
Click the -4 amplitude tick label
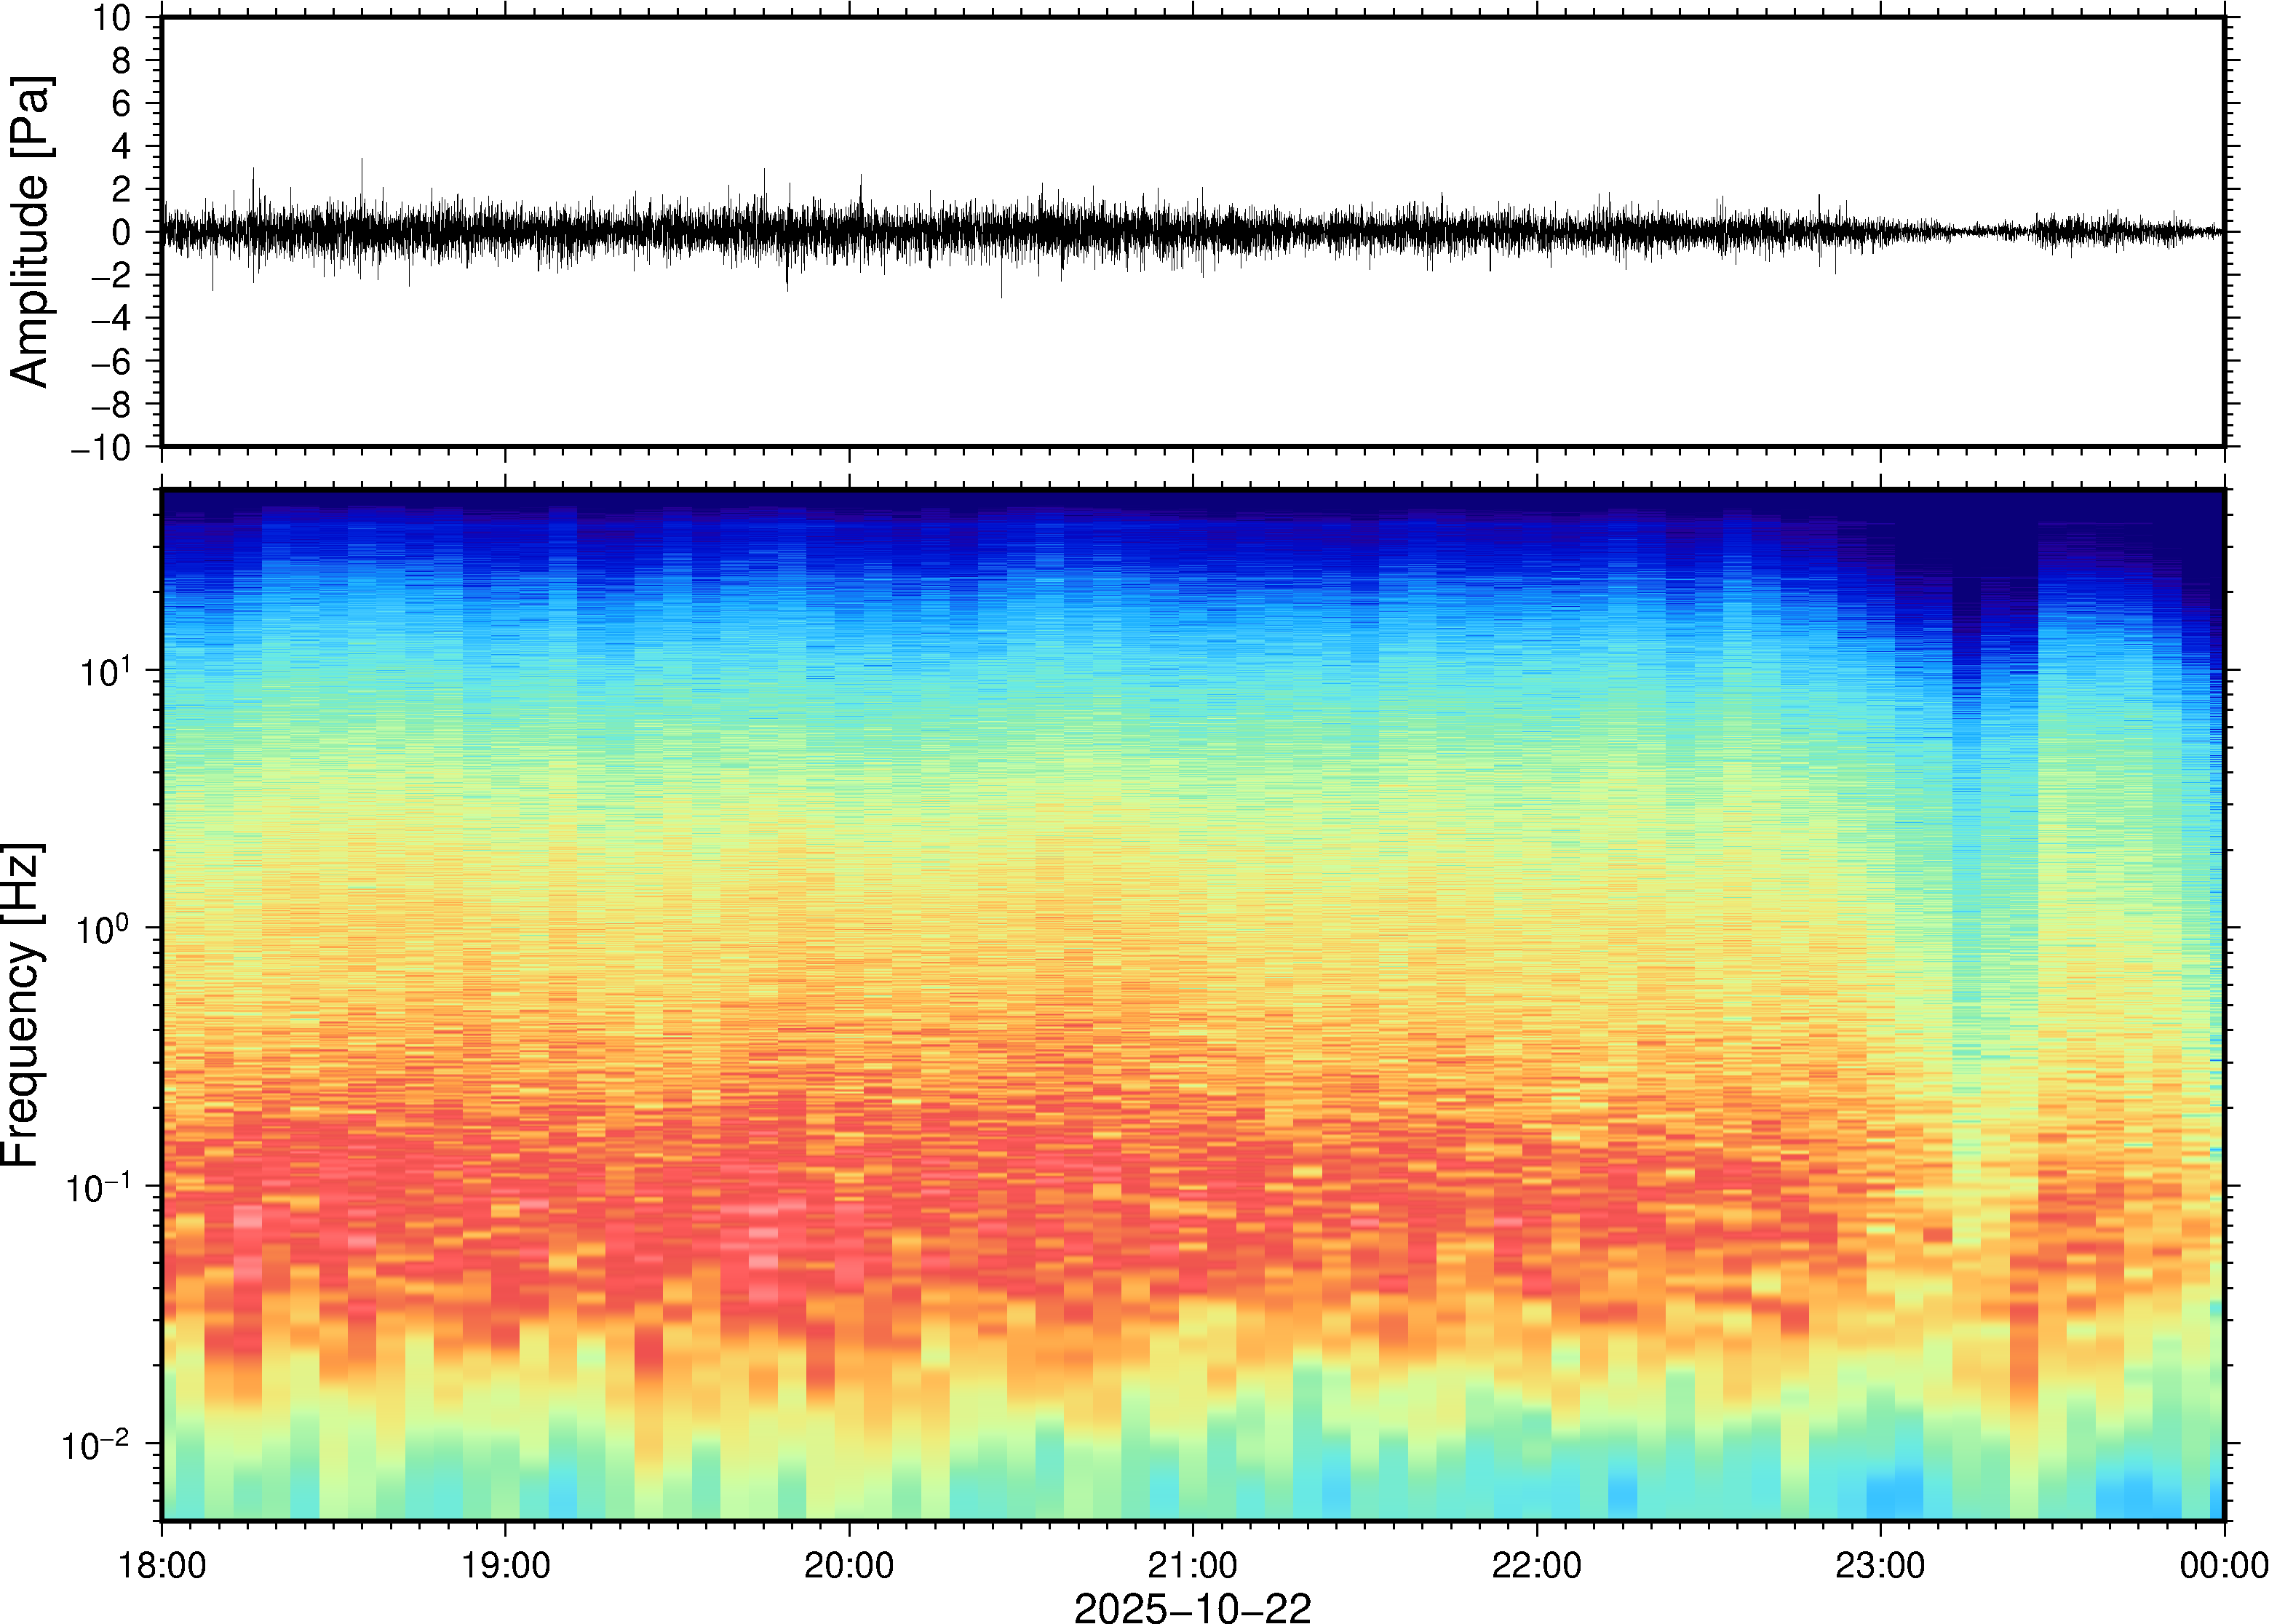tap(111, 319)
